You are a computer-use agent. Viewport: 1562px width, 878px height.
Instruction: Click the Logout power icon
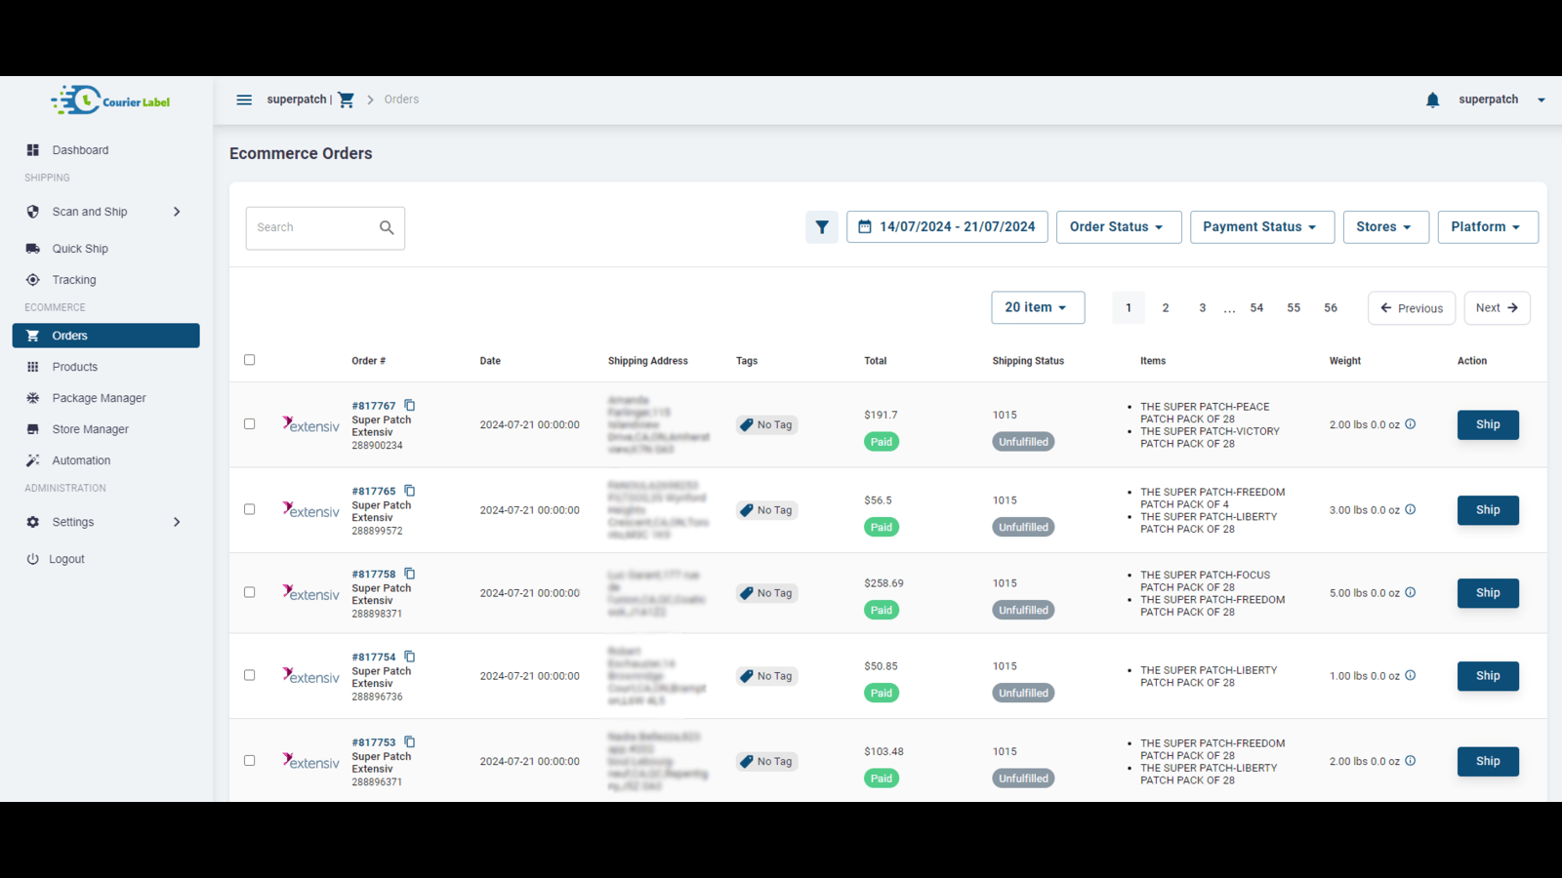(x=33, y=559)
